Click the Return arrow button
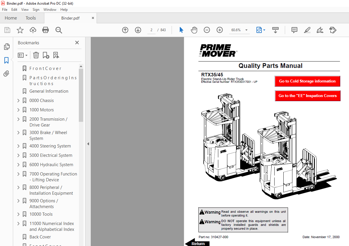Viewport: 349px width, 246px height. coord(197,243)
